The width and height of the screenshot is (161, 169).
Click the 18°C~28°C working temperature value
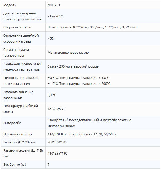coord(56,109)
